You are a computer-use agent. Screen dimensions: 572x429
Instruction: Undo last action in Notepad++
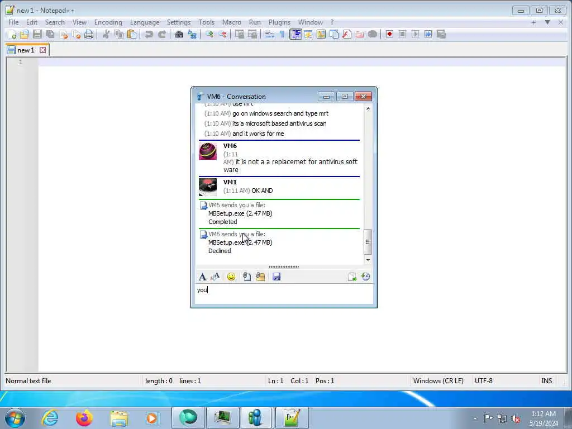pyautogui.click(x=149, y=34)
